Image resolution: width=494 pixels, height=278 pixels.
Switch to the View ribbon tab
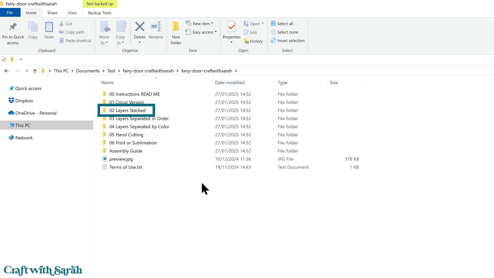[72, 13]
